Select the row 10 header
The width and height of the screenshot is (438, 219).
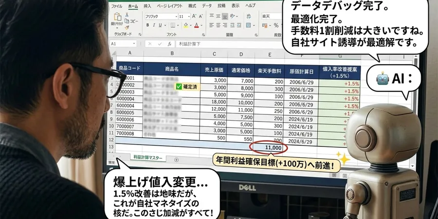click(112, 126)
